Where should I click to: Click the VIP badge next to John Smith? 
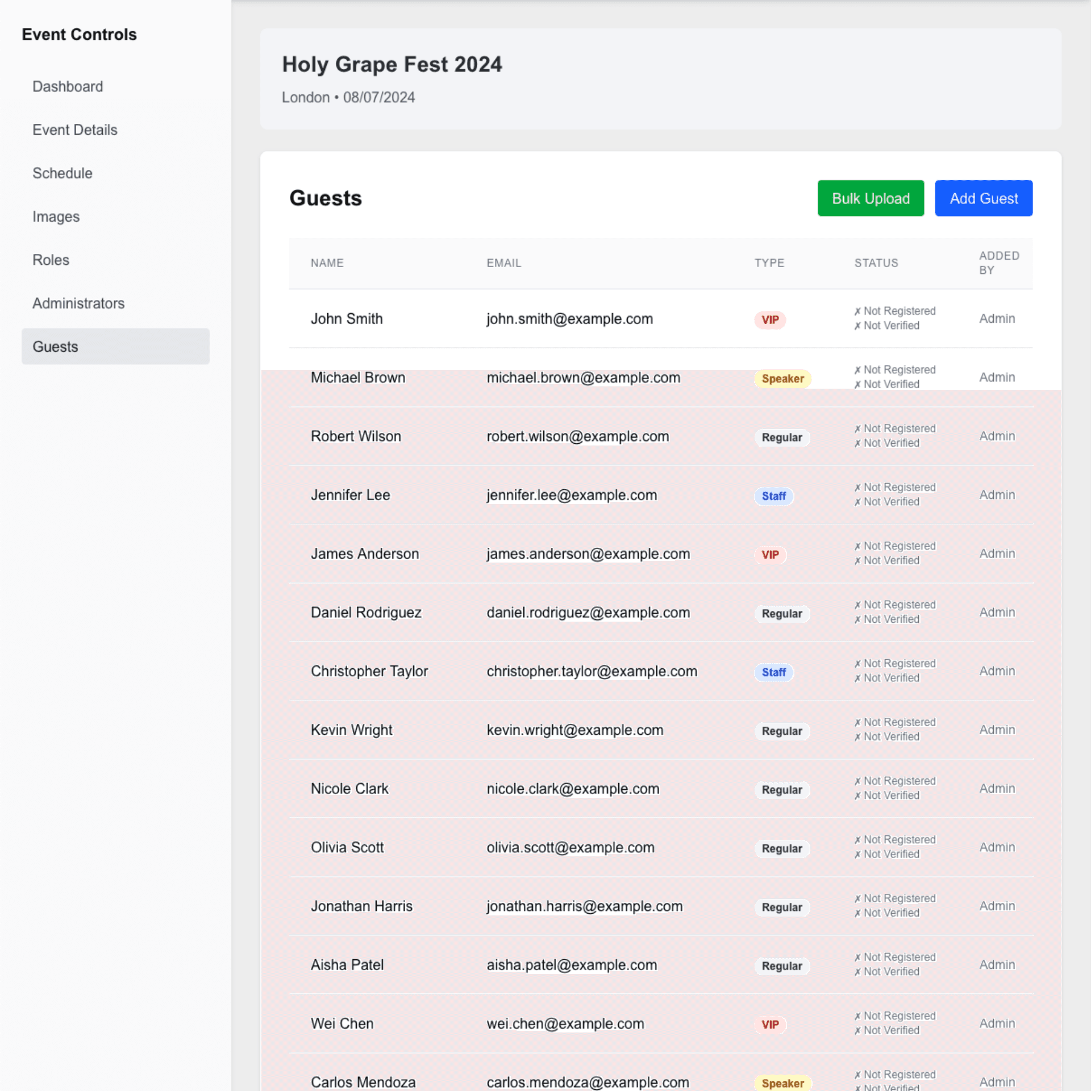point(770,320)
